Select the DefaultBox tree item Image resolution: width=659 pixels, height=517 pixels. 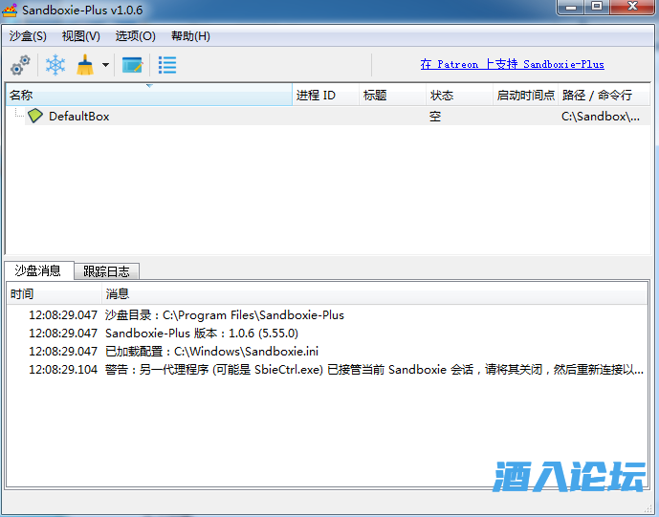(78, 116)
